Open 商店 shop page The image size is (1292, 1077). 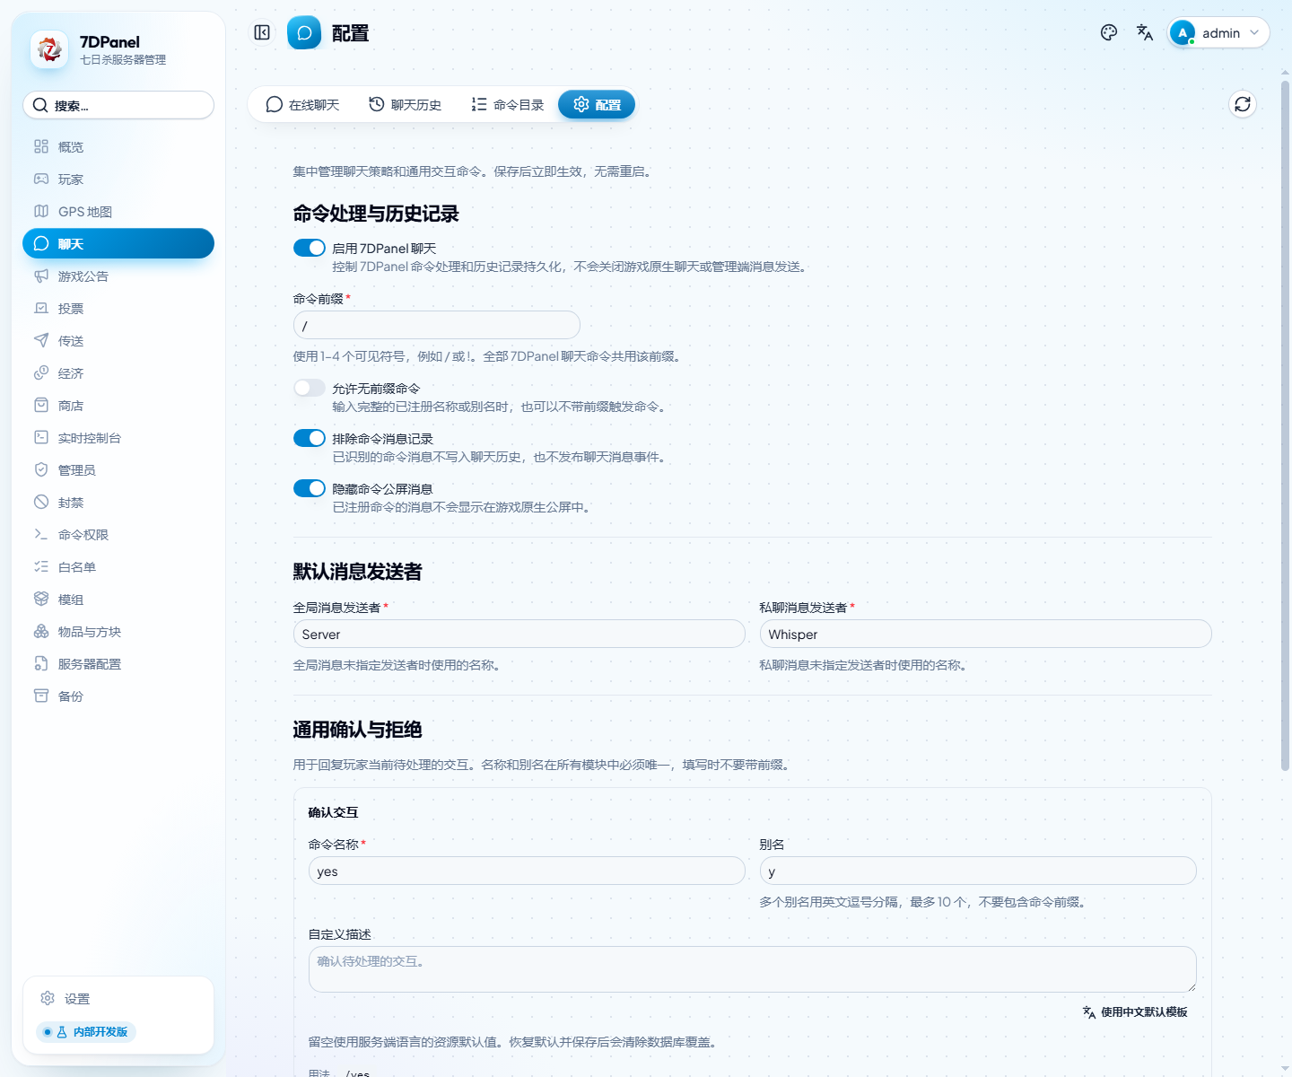click(x=118, y=406)
